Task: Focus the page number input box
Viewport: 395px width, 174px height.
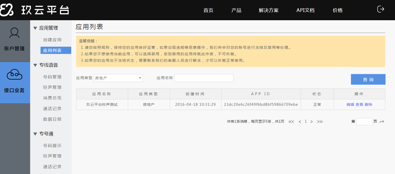Action: point(364,122)
